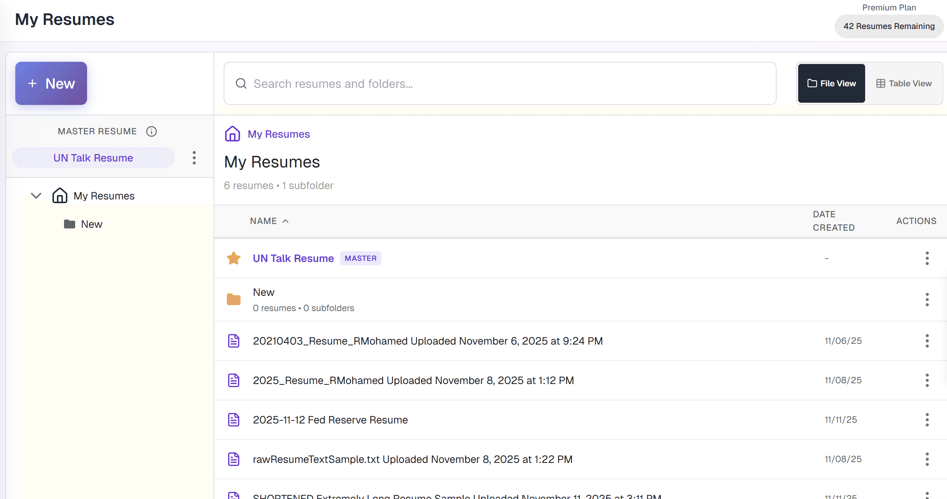Click the home icon beside My Resumes in sidebar
The width and height of the screenshot is (947, 499).
[x=60, y=195]
